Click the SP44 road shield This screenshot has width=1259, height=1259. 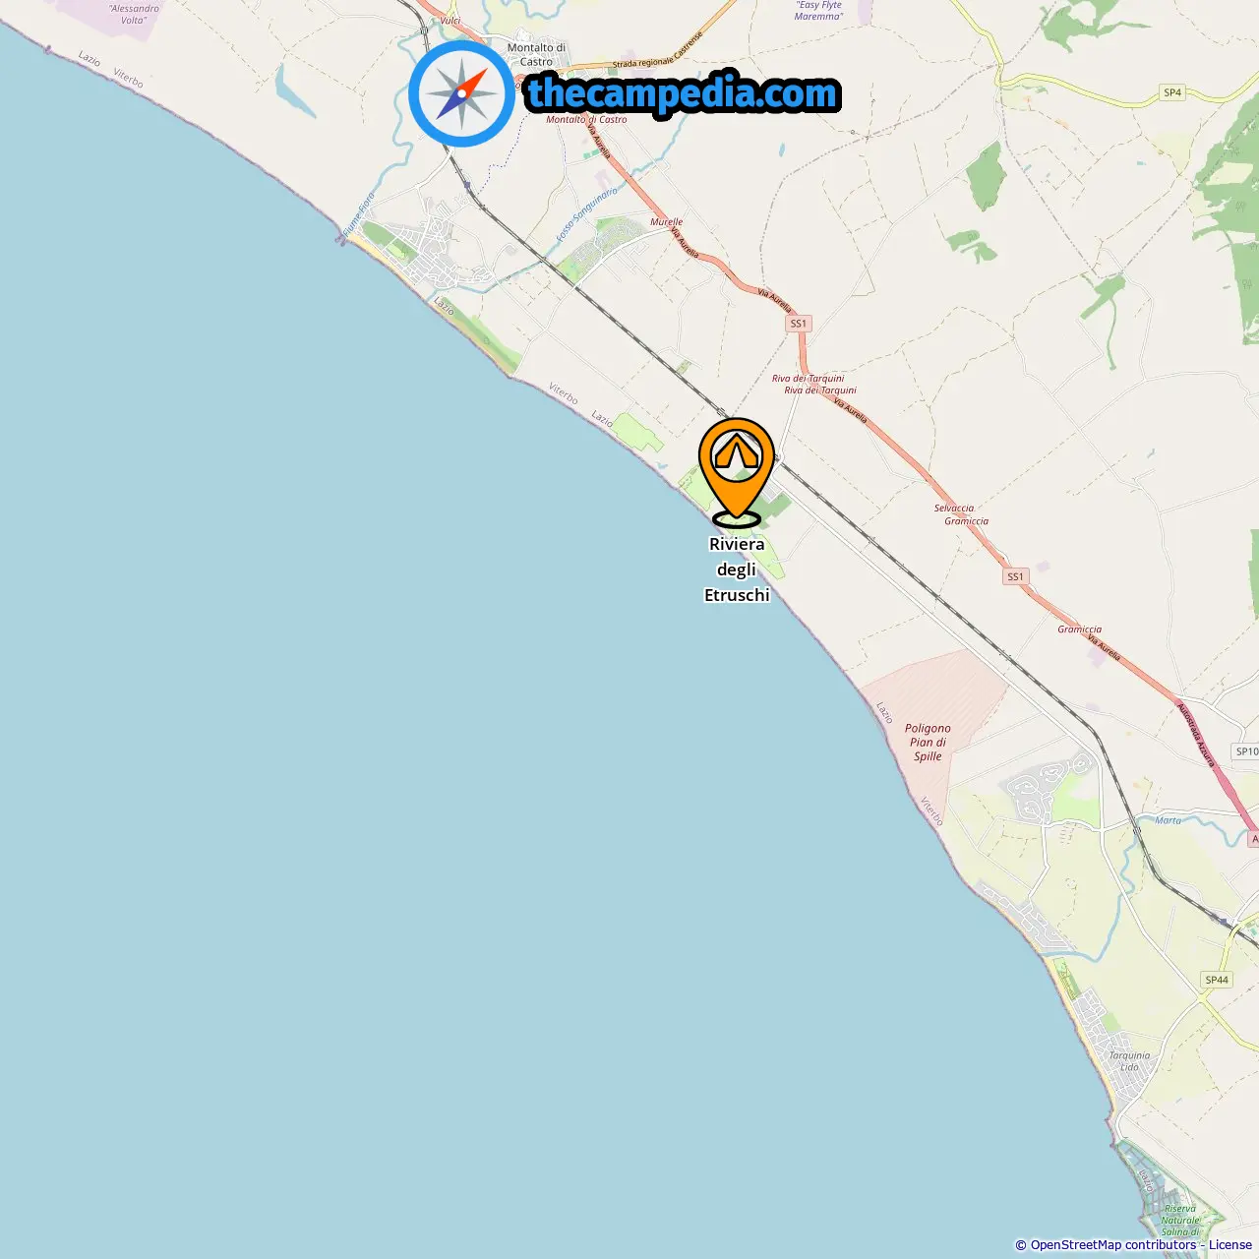(1217, 980)
